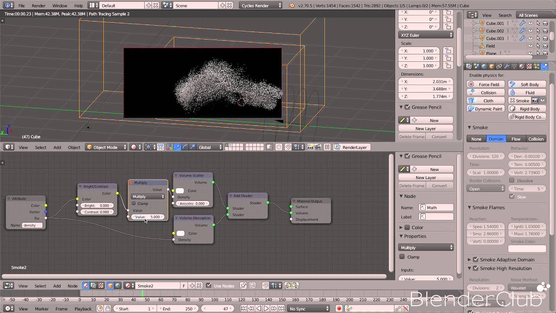Image resolution: width=556 pixels, height=313 pixels.
Task: Open the World globe properties tab
Action: pyautogui.click(x=484, y=67)
